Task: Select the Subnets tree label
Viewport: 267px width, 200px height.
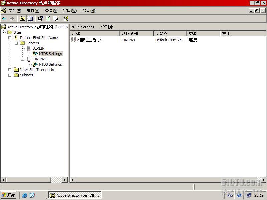Action: point(27,75)
